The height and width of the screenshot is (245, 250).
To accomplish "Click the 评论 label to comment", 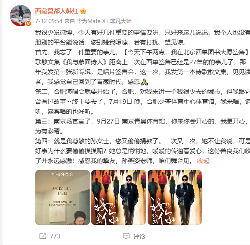I will pyautogui.click(x=139, y=236).
